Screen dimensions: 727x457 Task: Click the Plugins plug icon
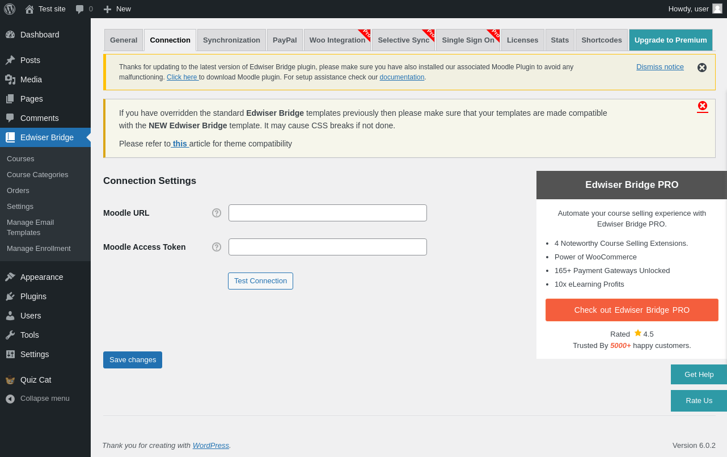pyautogui.click(x=10, y=296)
